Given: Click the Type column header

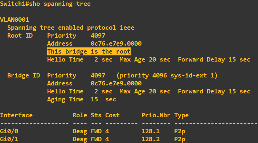Looking at the screenshot, I should pyautogui.click(x=181, y=115).
